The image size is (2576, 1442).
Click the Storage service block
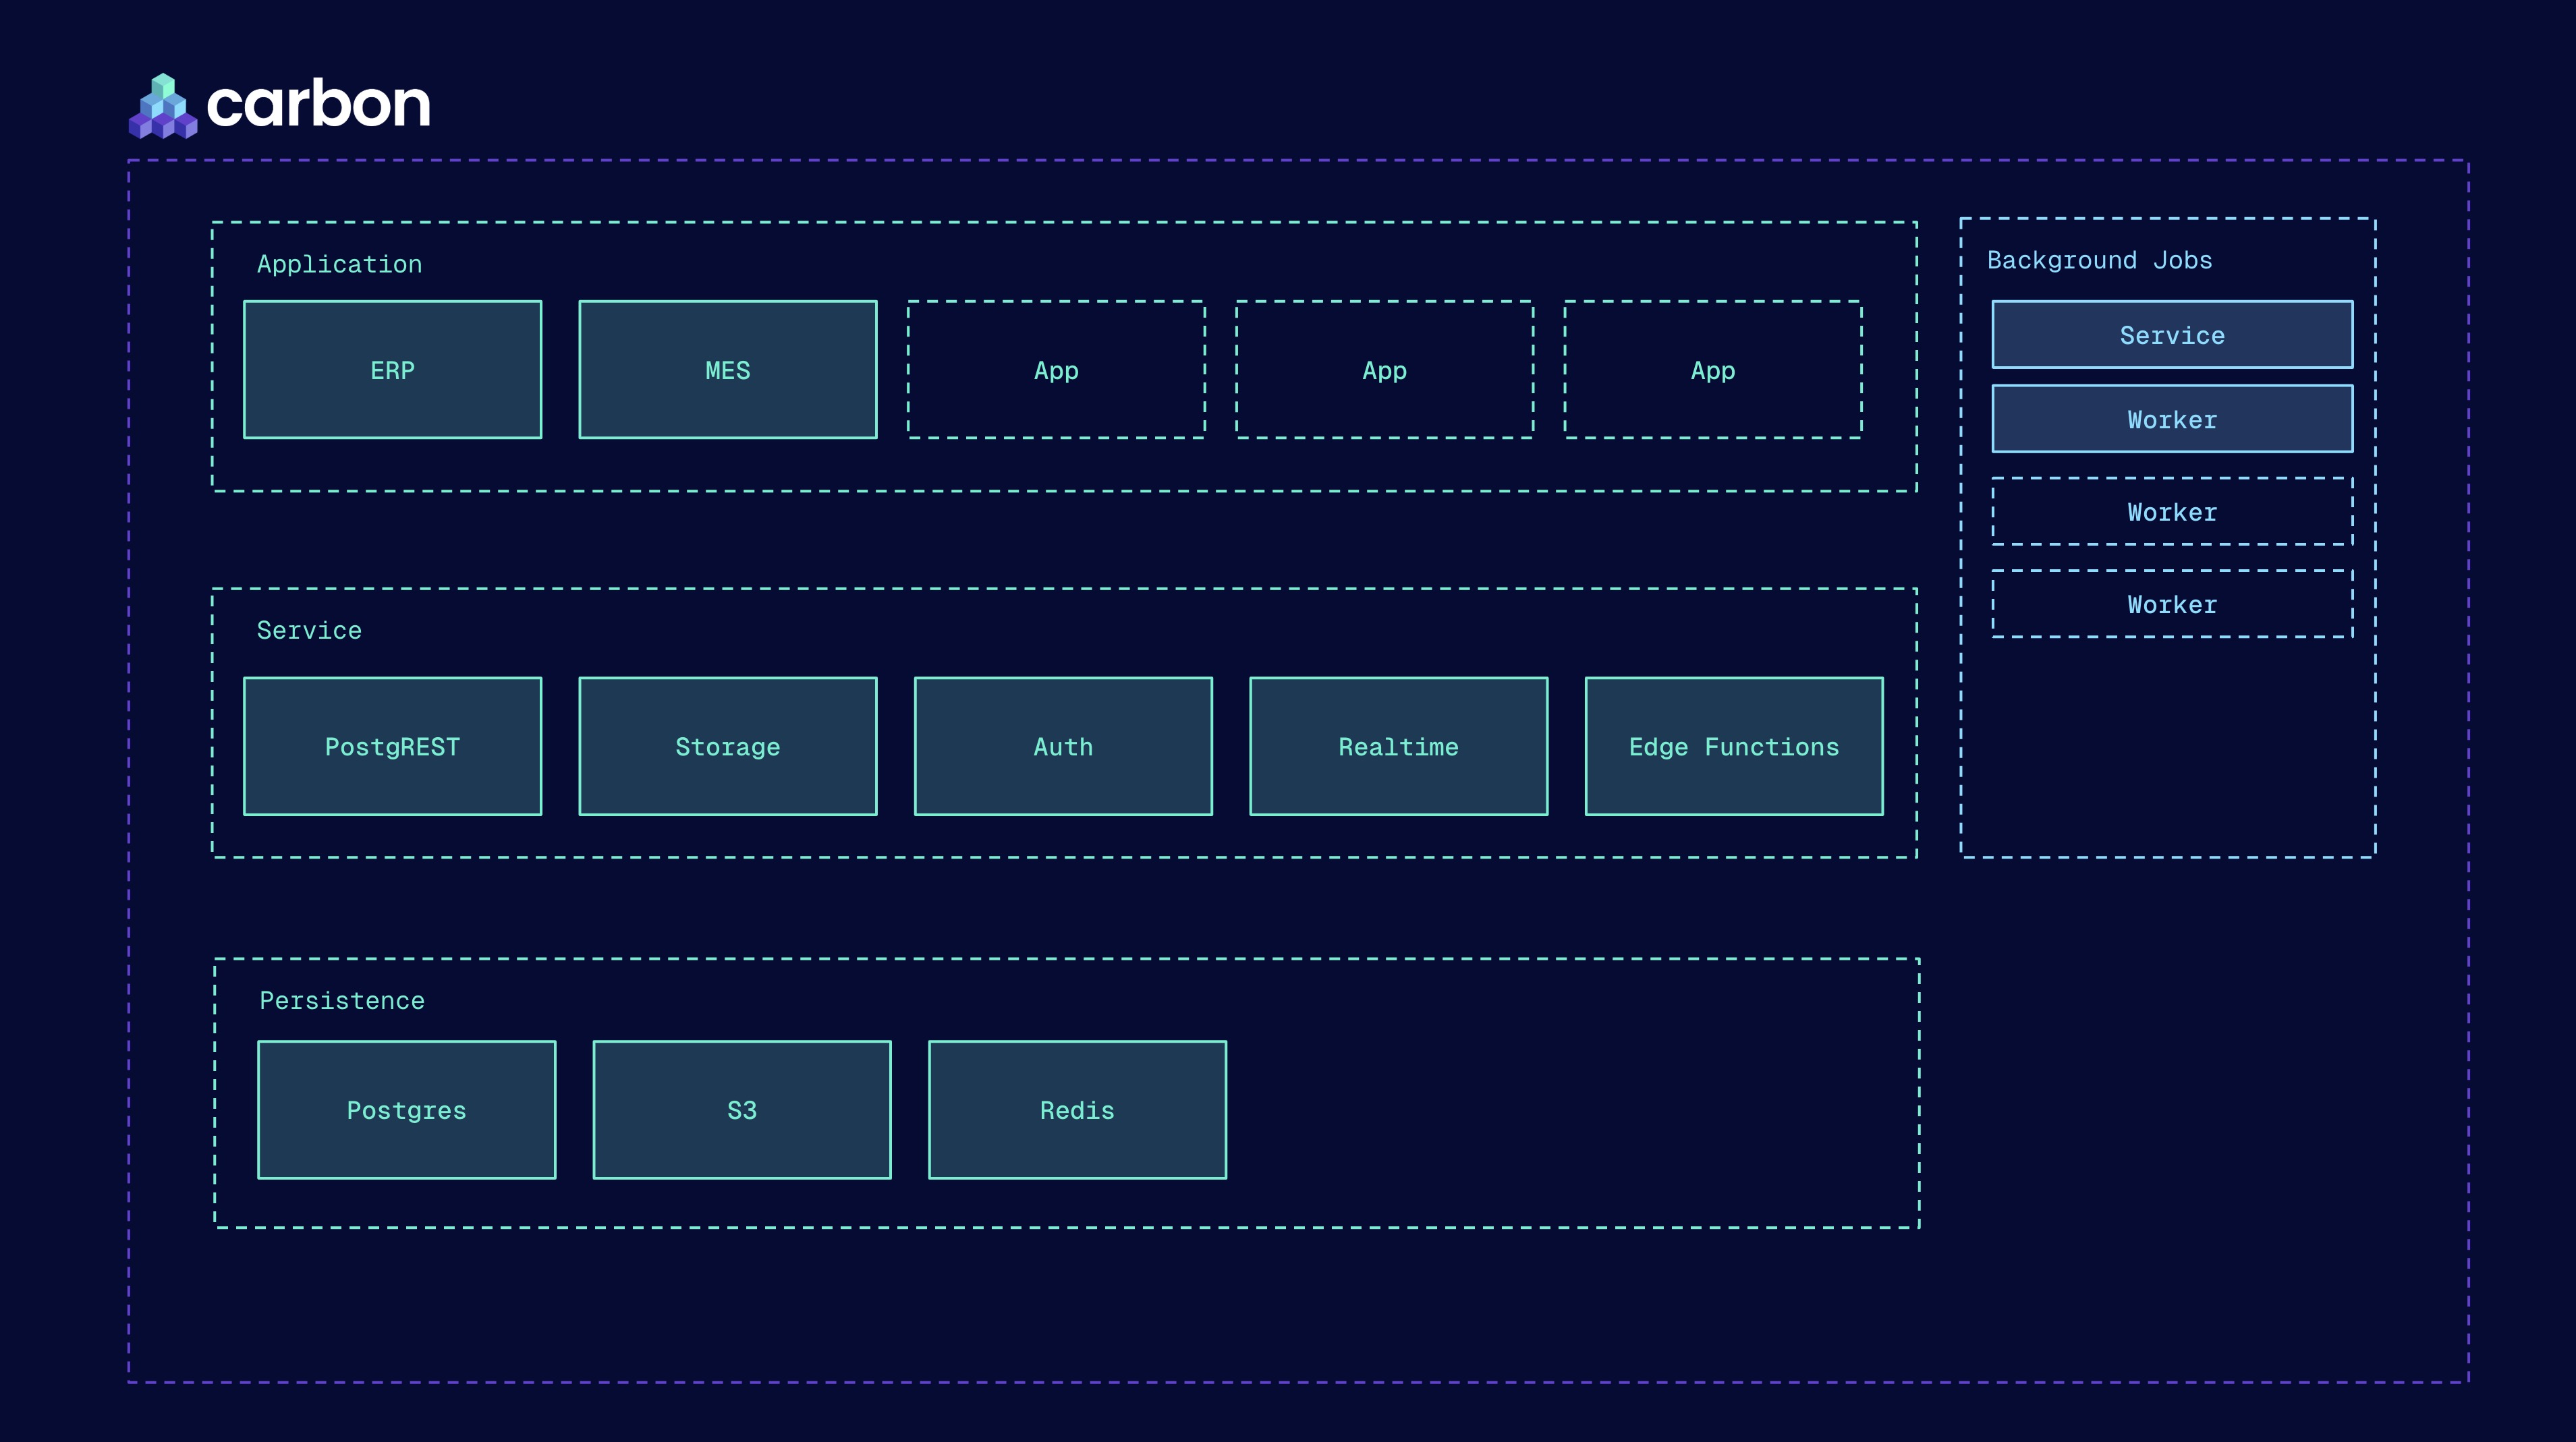[728, 745]
